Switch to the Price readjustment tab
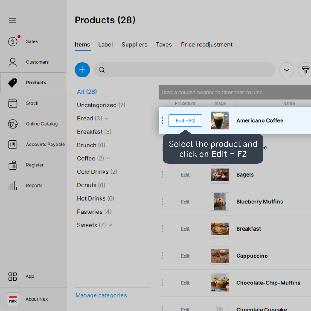This screenshot has width=311, height=311. (x=207, y=45)
